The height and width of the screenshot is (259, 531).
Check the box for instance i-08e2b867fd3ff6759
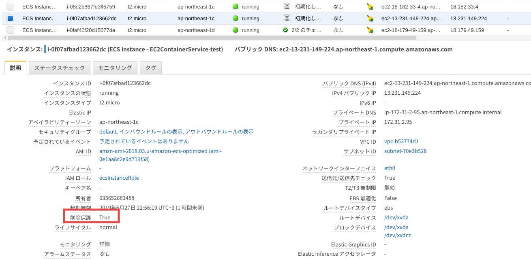[11, 7]
